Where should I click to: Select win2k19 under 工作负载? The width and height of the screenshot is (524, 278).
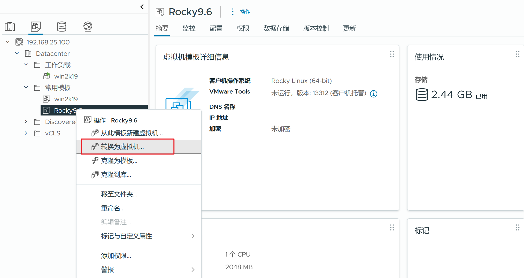point(66,76)
